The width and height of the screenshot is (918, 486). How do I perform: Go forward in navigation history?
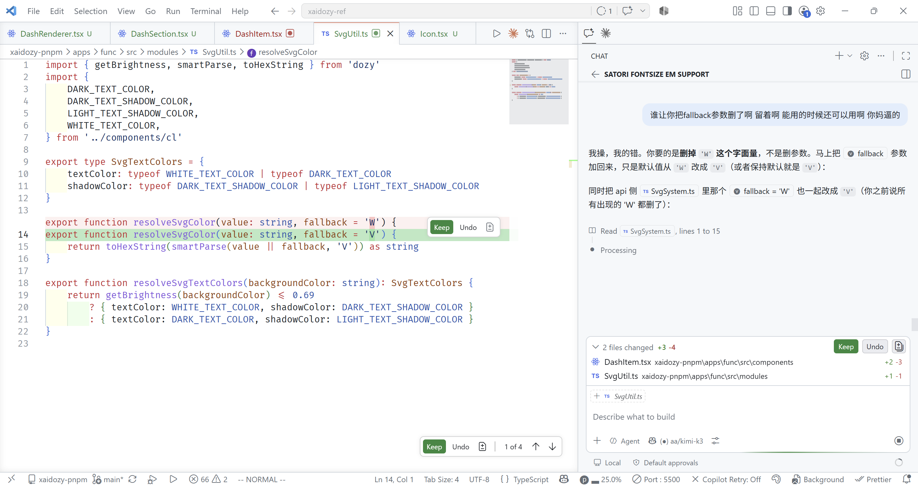pyautogui.click(x=292, y=11)
